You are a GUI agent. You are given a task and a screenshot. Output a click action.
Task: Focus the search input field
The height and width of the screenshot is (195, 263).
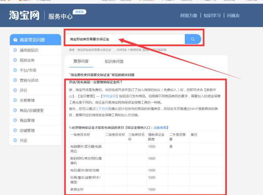coord(124,39)
